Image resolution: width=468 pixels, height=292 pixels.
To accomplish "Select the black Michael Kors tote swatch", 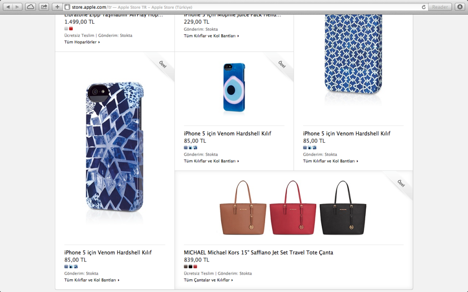I will coord(191,266).
